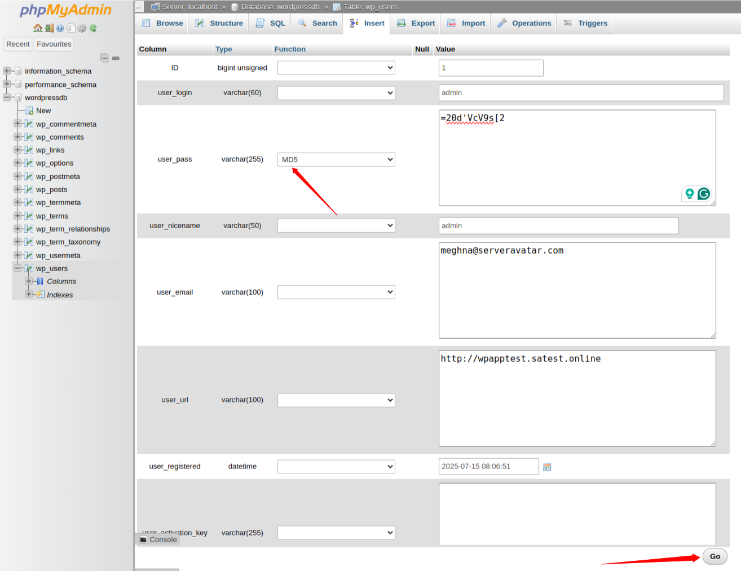741x571 pixels.
Task: Open the Favourites list
Action: click(x=54, y=43)
